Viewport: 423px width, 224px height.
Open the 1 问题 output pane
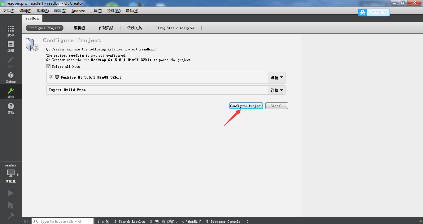103,221
